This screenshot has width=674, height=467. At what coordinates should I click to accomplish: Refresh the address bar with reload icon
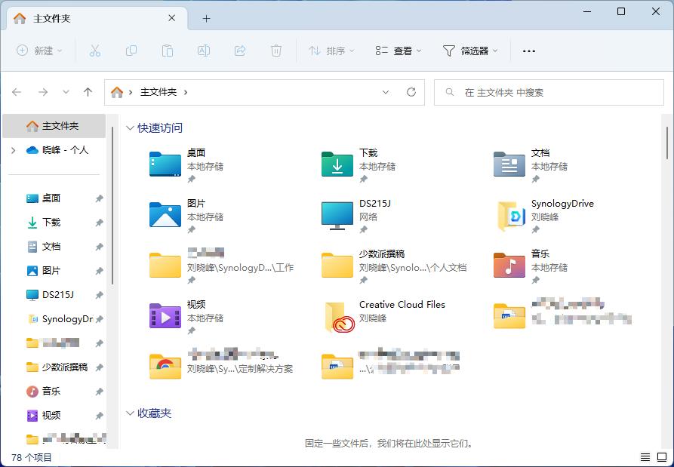(x=411, y=92)
